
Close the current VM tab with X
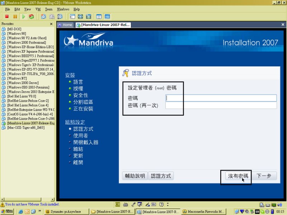[283, 24]
